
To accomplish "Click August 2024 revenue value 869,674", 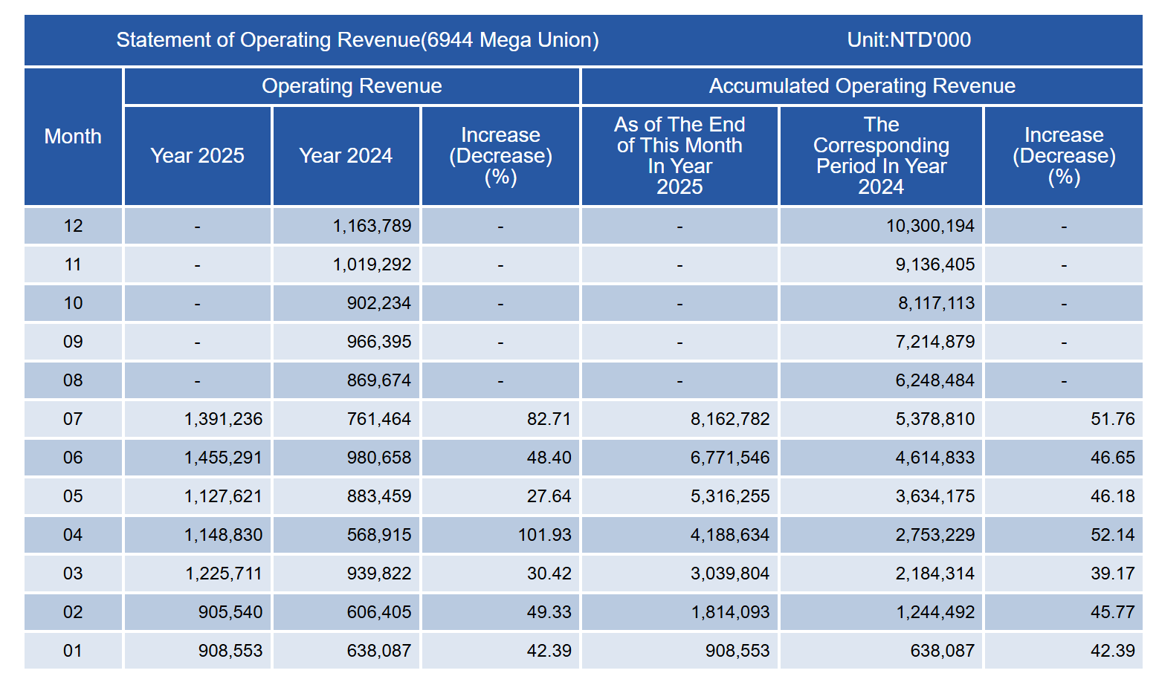I will [379, 380].
